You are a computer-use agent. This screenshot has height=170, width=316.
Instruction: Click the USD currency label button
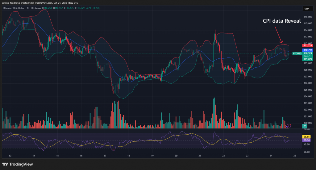pyautogui.click(x=306, y=9)
